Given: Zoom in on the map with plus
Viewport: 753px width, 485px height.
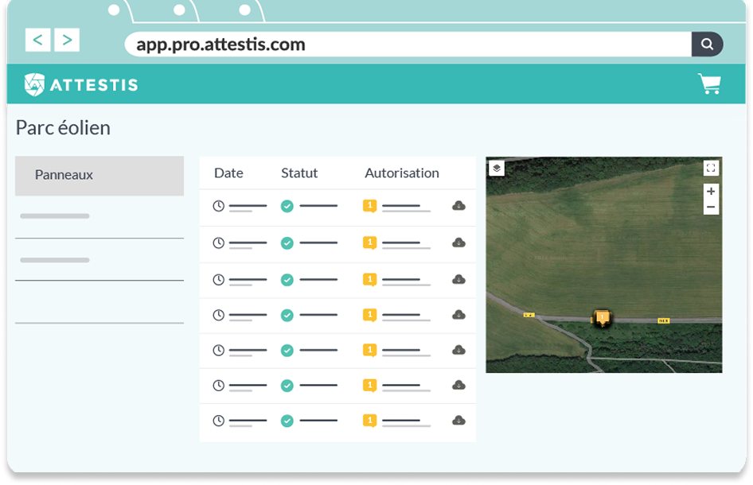Looking at the screenshot, I should pos(711,192).
